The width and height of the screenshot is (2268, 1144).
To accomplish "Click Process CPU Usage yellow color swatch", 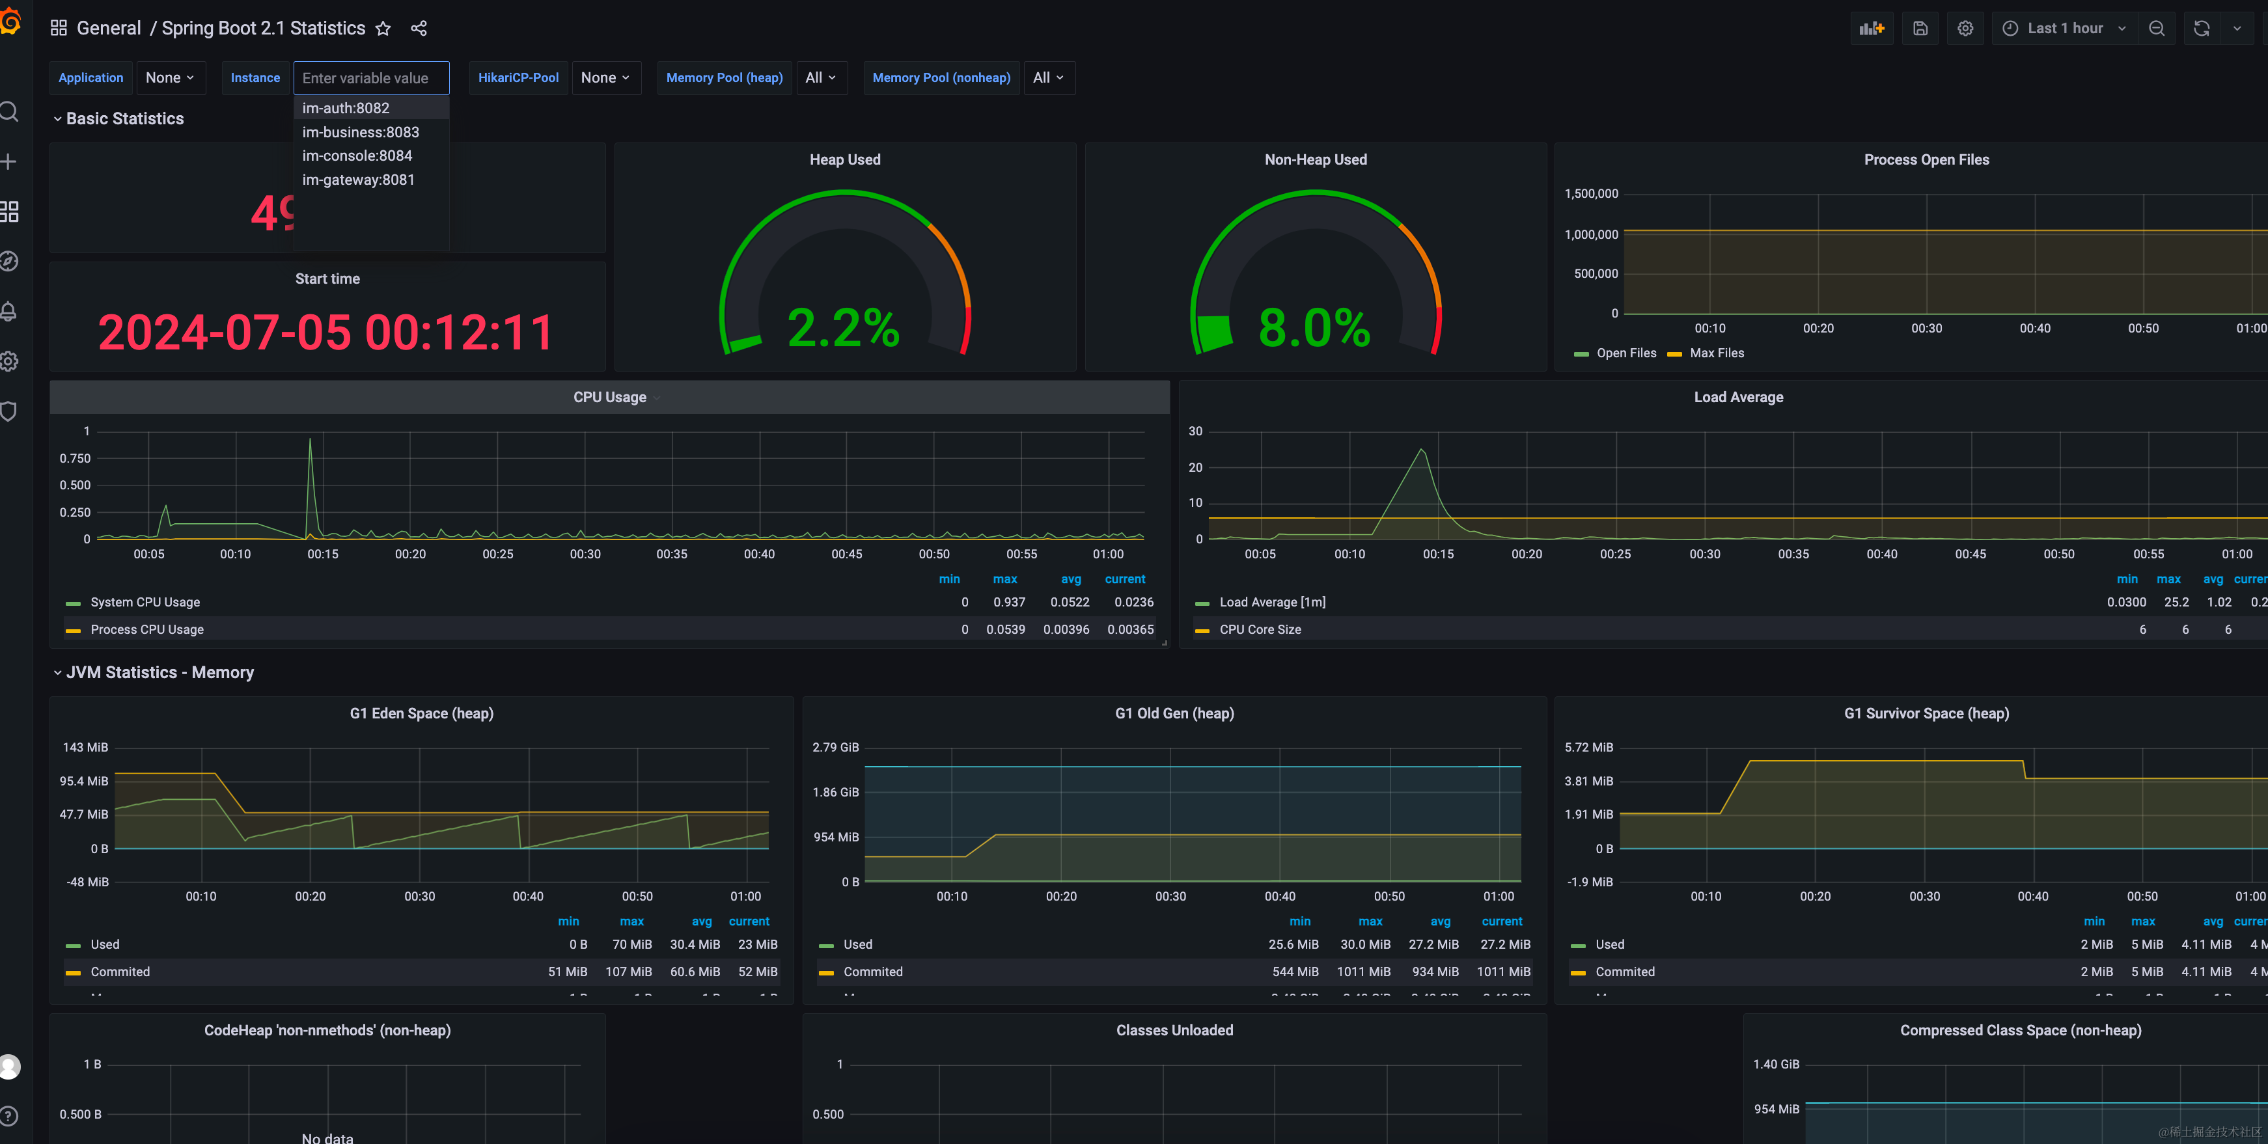I will 73,630.
